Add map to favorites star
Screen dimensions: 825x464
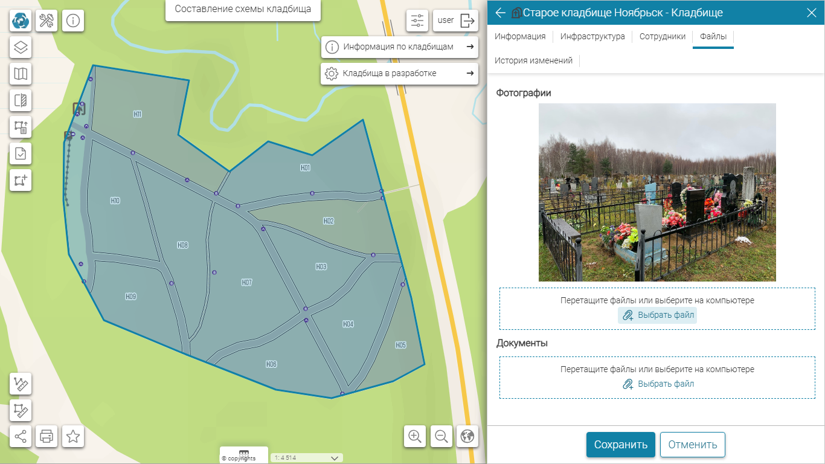coord(73,436)
